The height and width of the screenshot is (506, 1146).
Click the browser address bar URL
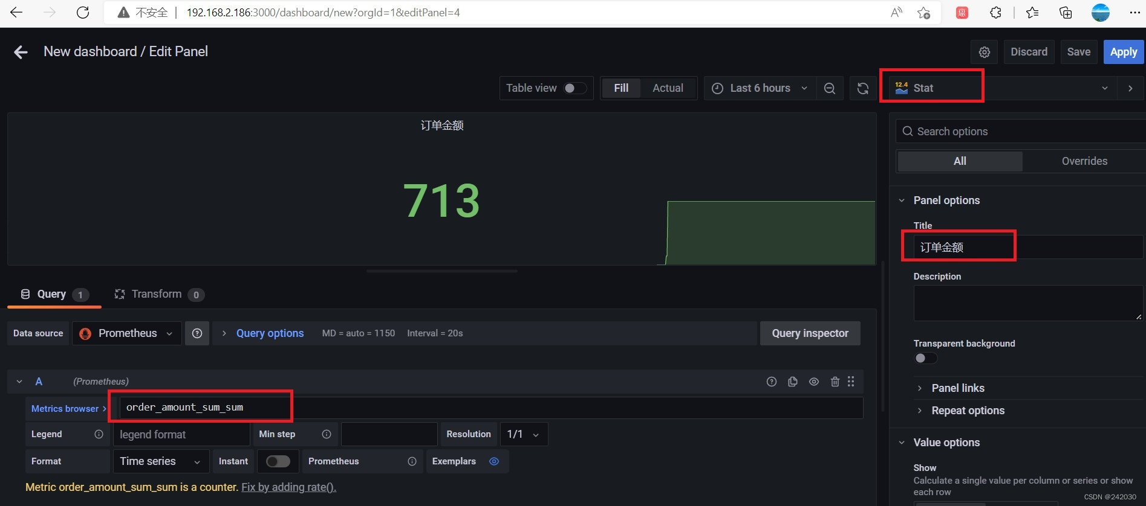pyautogui.click(x=323, y=13)
